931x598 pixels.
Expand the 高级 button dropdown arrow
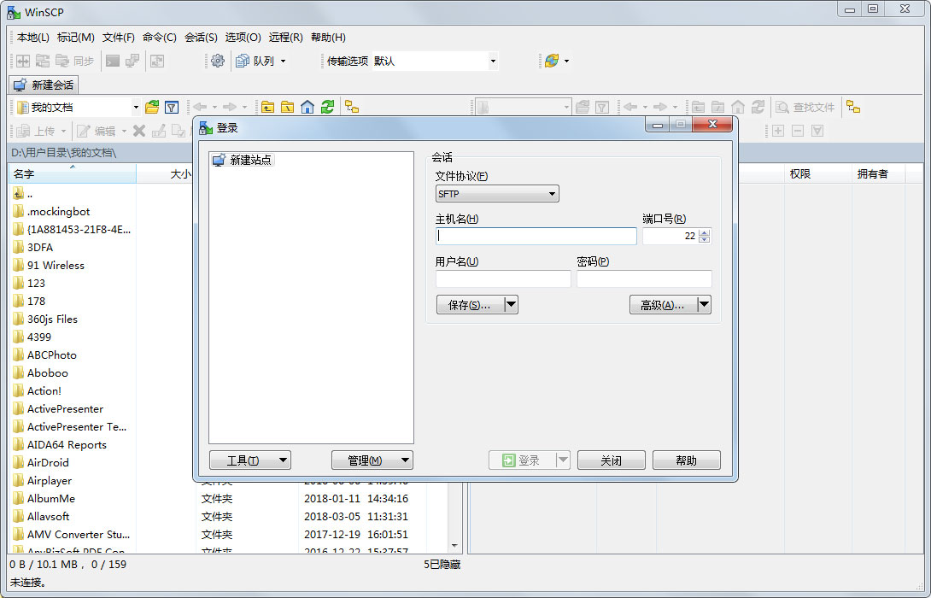point(704,305)
